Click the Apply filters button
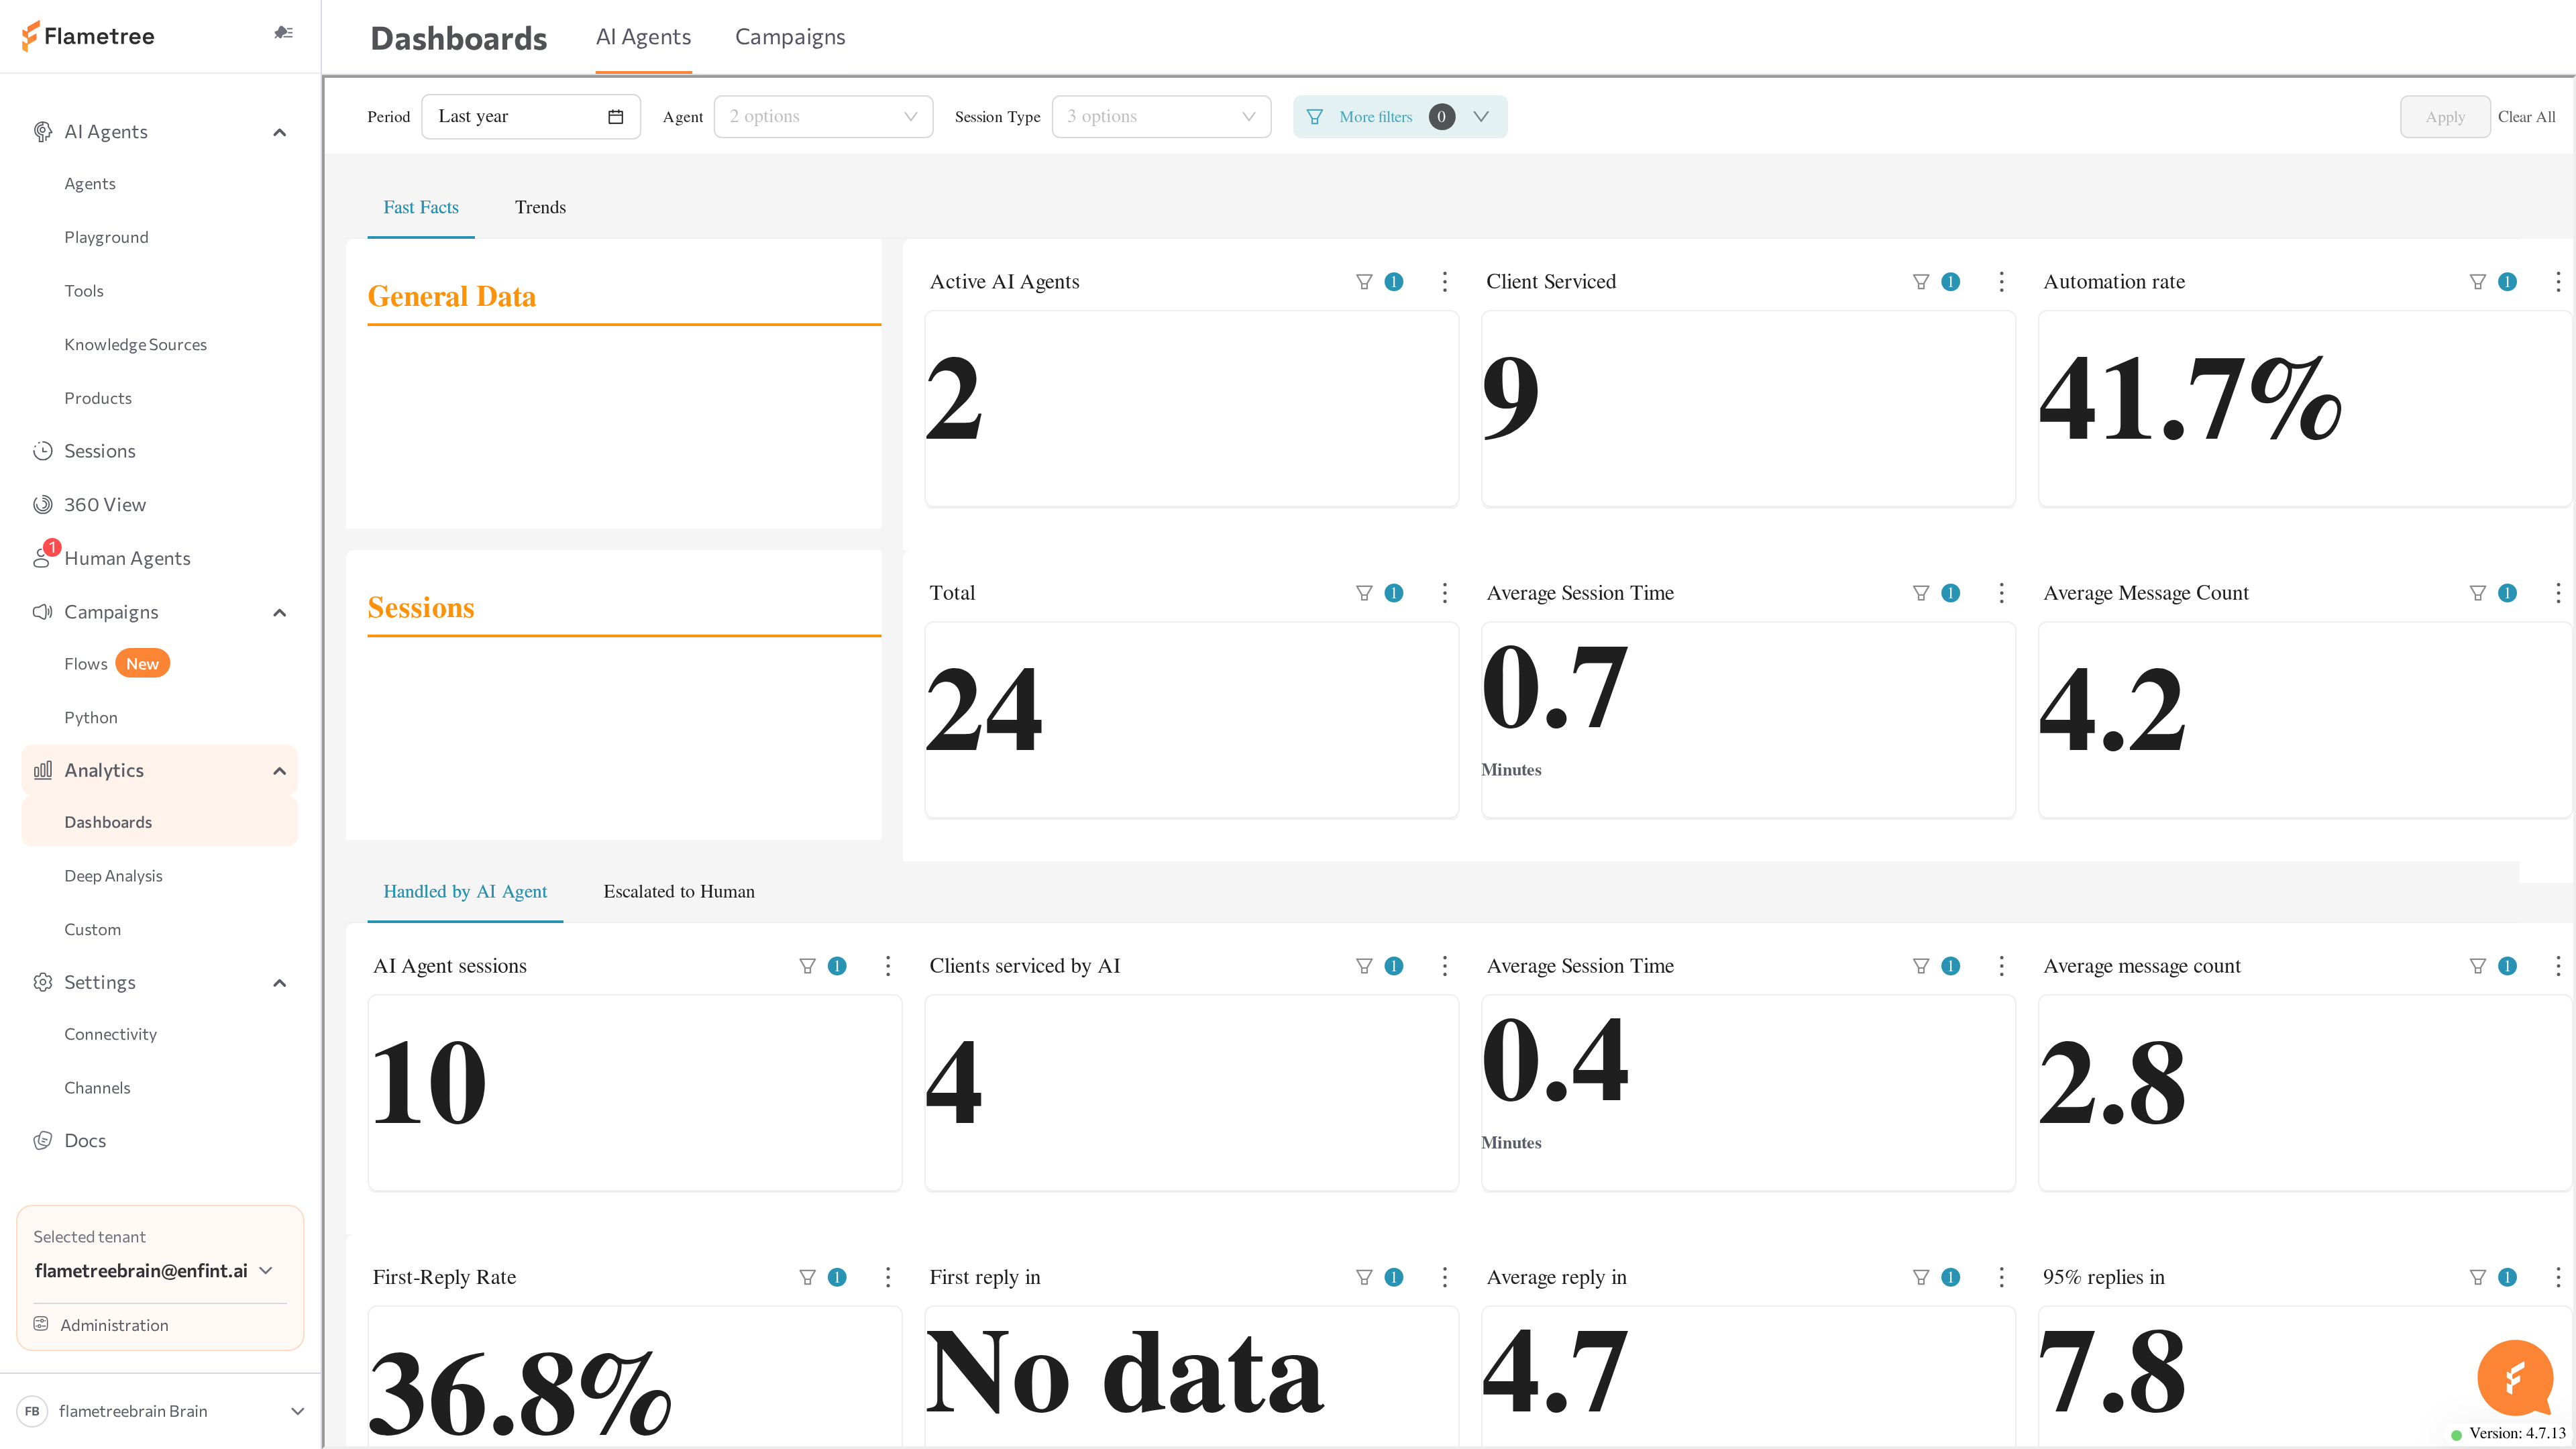The width and height of the screenshot is (2576, 1449). pyautogui.click(x=2445, y=117)
